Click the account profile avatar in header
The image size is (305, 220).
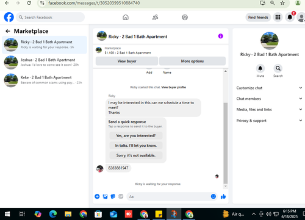pyautogui.click(x=301, y=17)
